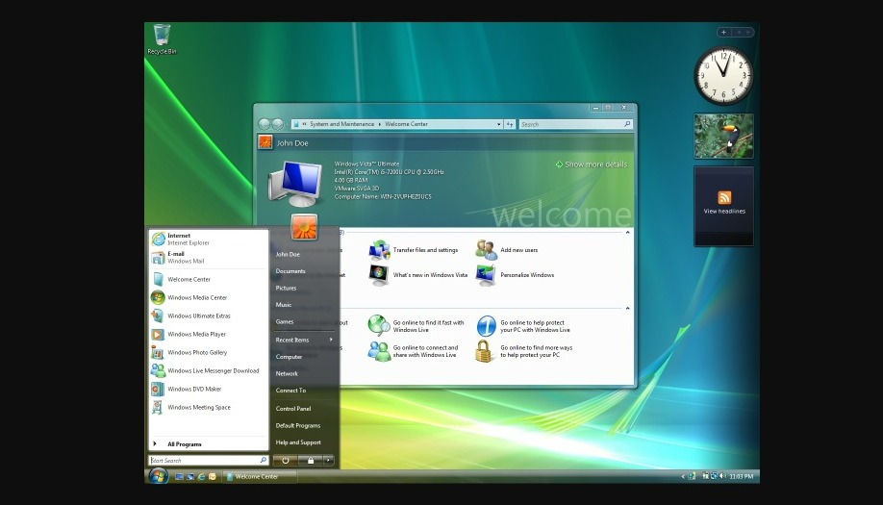Click the Internet Explorer icon in Start menu
883x505 pixels.
(159, 240)
